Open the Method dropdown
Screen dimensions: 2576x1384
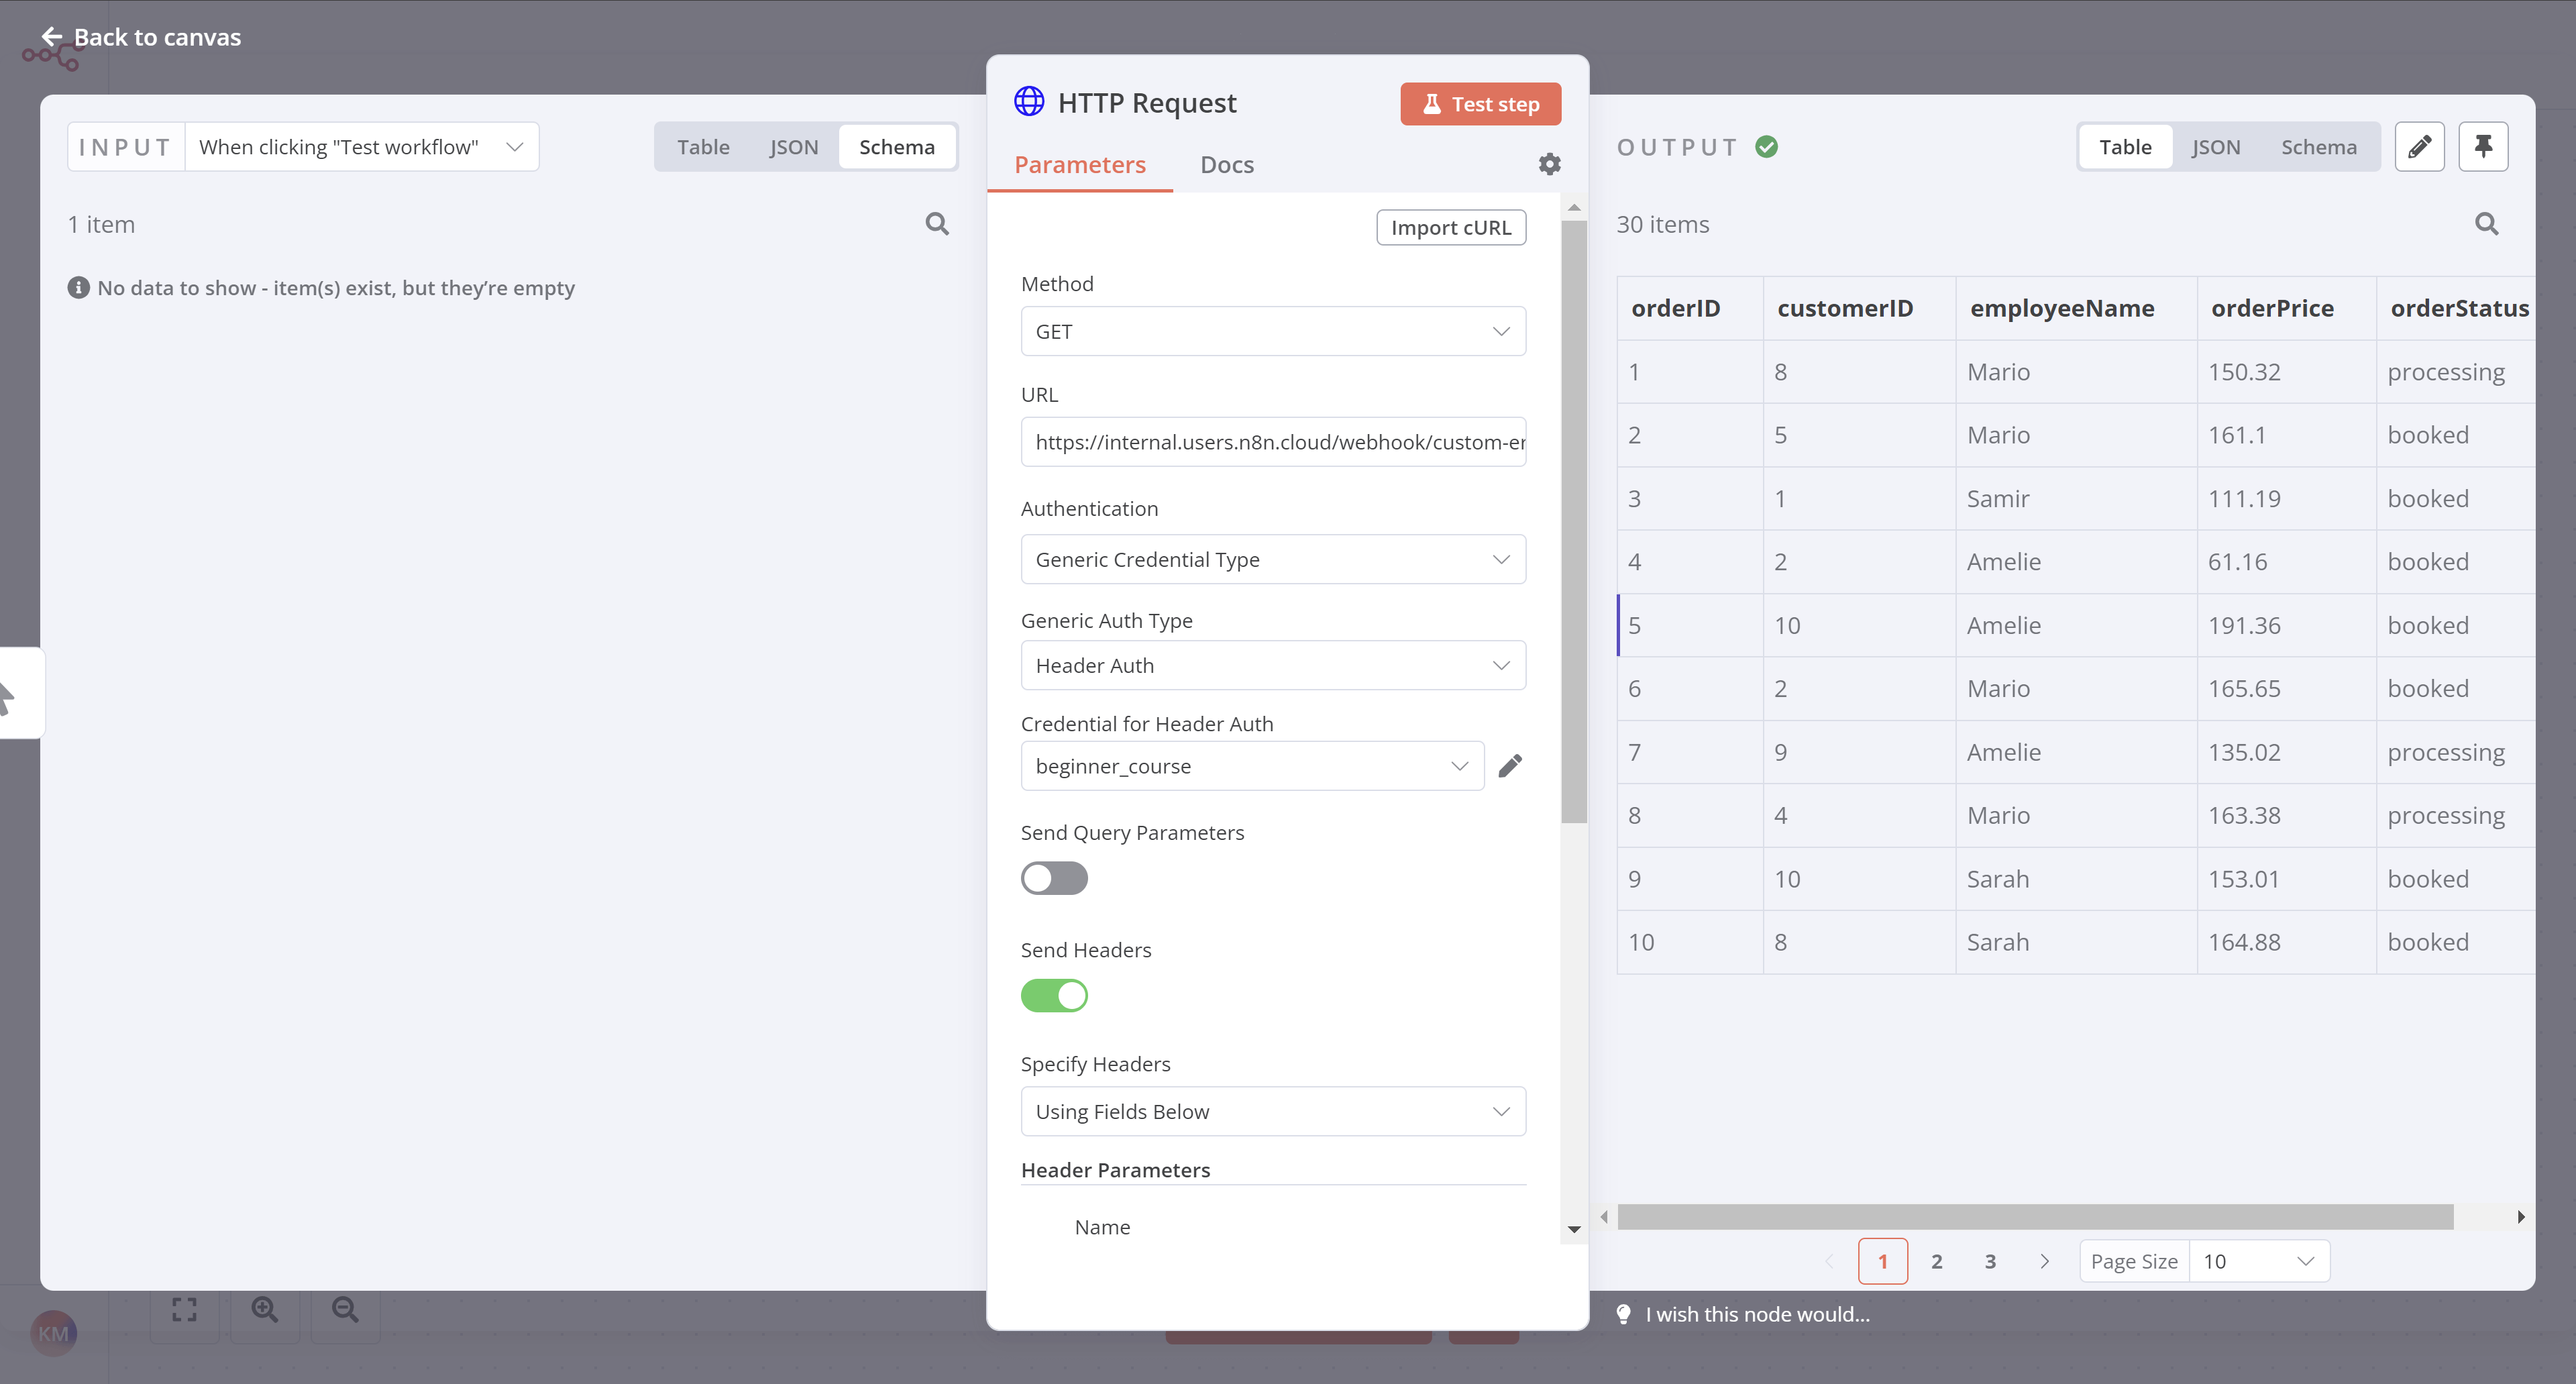(1272, 331)
